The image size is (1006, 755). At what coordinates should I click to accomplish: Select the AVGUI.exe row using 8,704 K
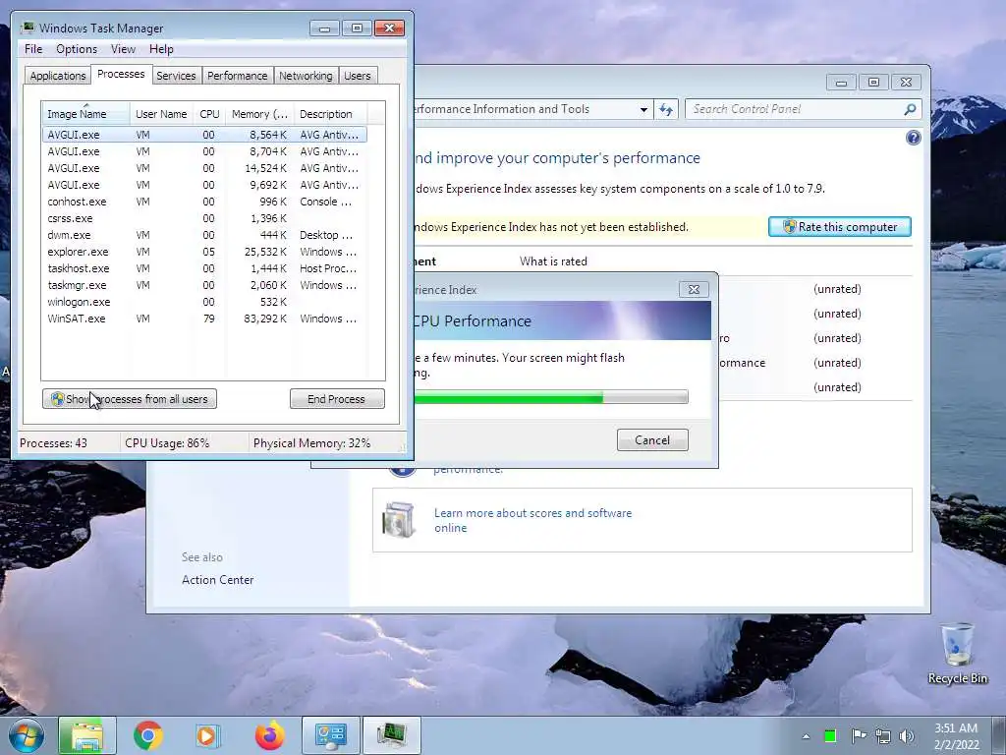pyautogui.click(x=204, y=151)
